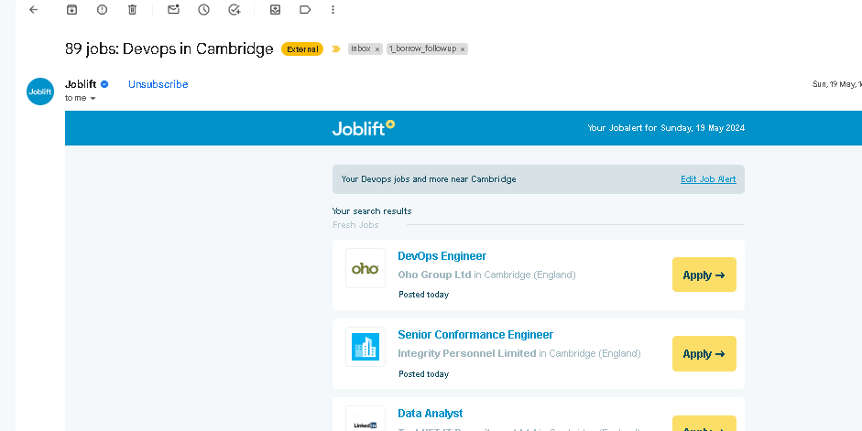The height and width of the screenshot is (431, 862).
Task: Click the email date 'Sun, 19 May'
Action: (836, 84)
